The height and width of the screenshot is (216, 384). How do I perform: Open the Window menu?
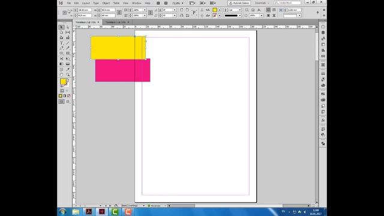pyautogui.click(x=137, y=3)
